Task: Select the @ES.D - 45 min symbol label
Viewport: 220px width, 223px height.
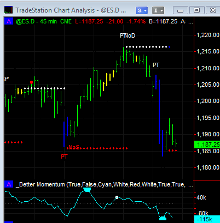Action: 36,21
